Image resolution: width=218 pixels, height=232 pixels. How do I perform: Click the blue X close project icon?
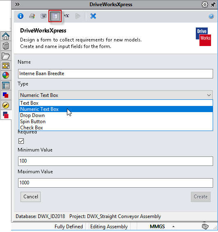coord(93,16)
